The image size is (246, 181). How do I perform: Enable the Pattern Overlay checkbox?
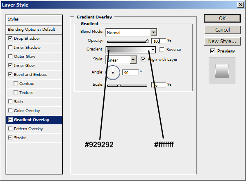tap(10, 128)
